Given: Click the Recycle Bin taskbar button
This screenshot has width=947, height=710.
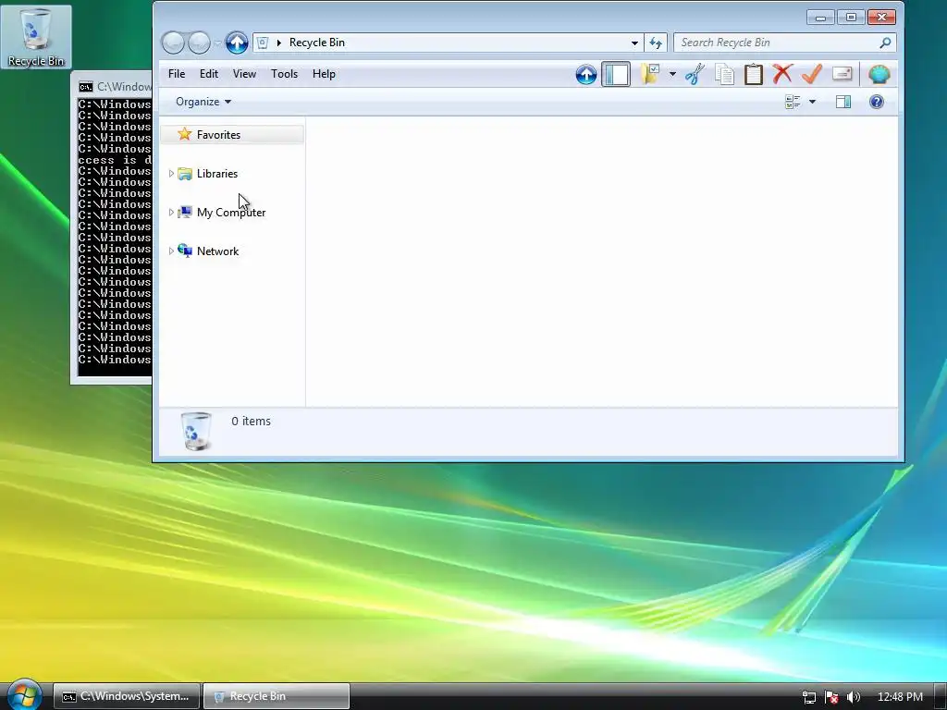Looking at the screenshot, I should [x=276, y=696].
